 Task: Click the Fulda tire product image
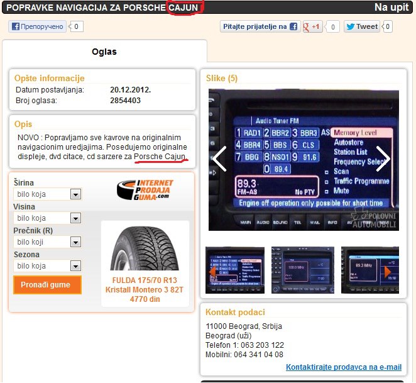click(145, 248)
